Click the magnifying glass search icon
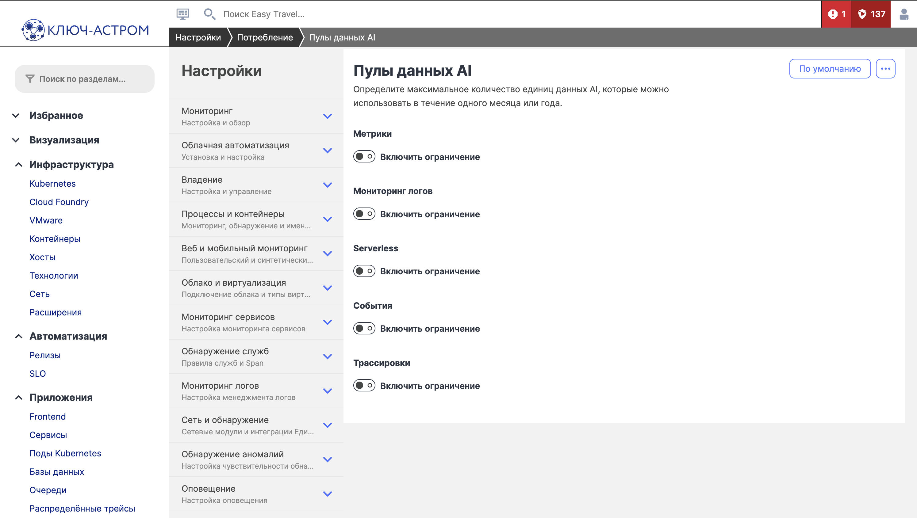Screen dimensions: 917x518 (209, 14)
